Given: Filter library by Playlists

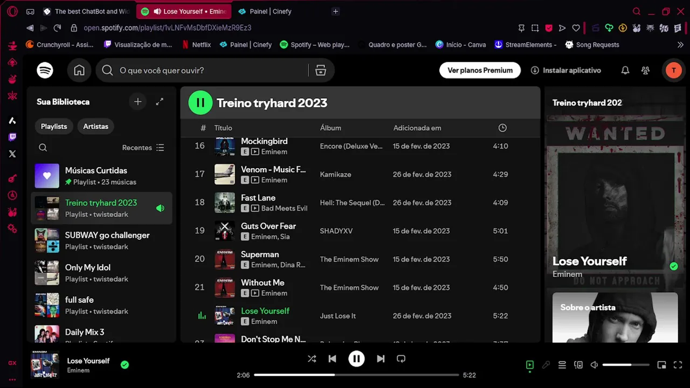Looking at the screenshot, I should coord(54,126).
